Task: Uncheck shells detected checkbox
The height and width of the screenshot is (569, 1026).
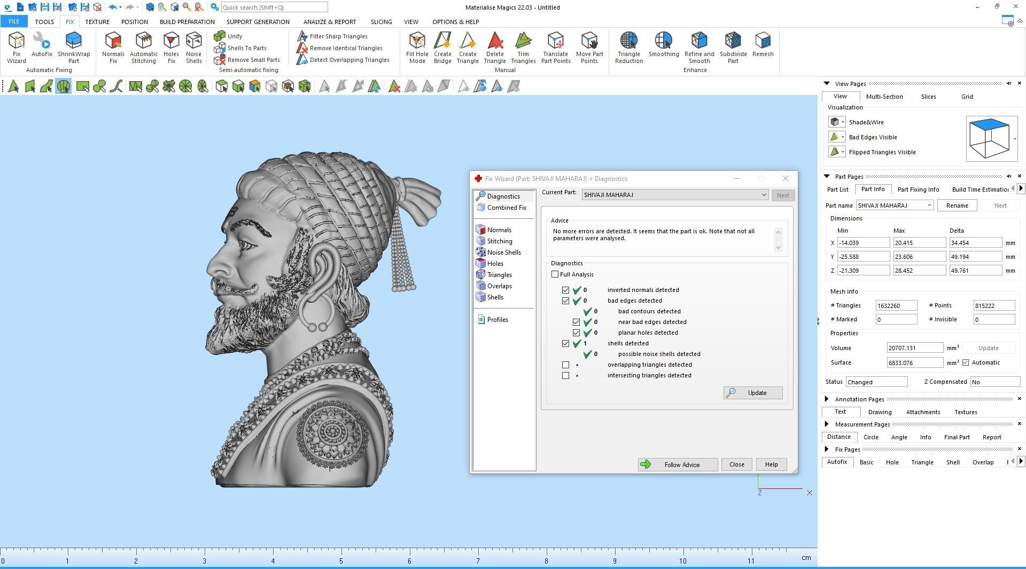Action: tap(565, 343)
